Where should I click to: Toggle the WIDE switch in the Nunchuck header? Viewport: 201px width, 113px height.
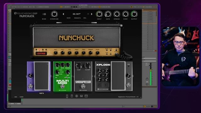click(44, 14)
